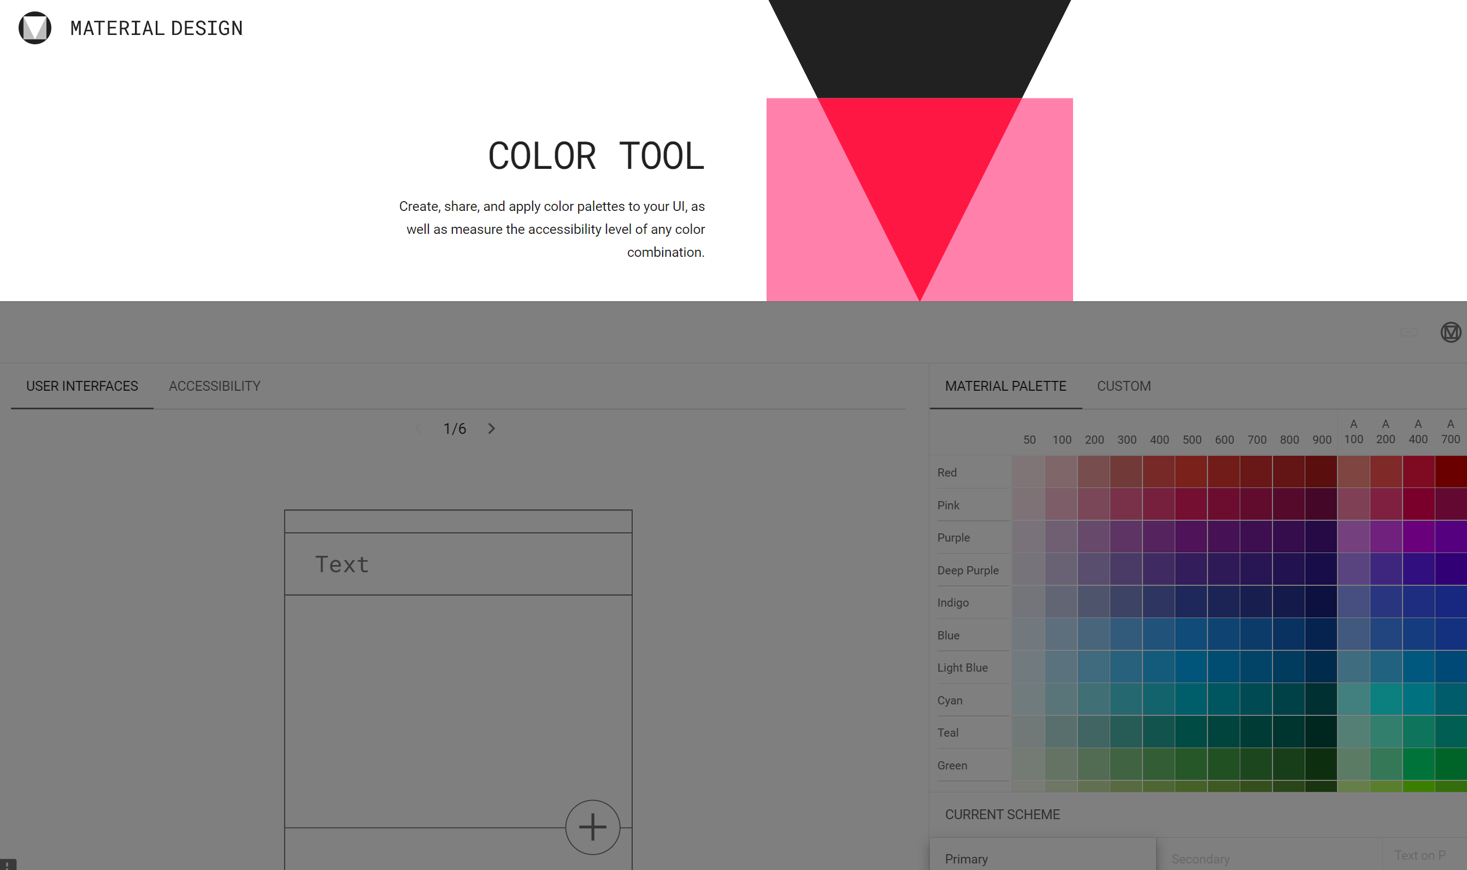Click the "Deep Purple" row label
This screenshot has height=870, width=1467.
coord(968,571)
